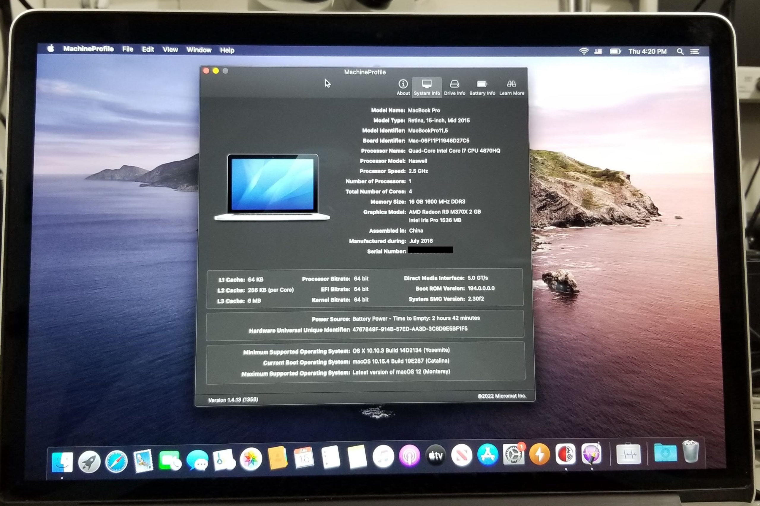Image resolution: width=760 pixels, height=506 pixels.
Task: Click memory size "16 GB 1600 MHz DDR3"
Action: tap(437, 202)
